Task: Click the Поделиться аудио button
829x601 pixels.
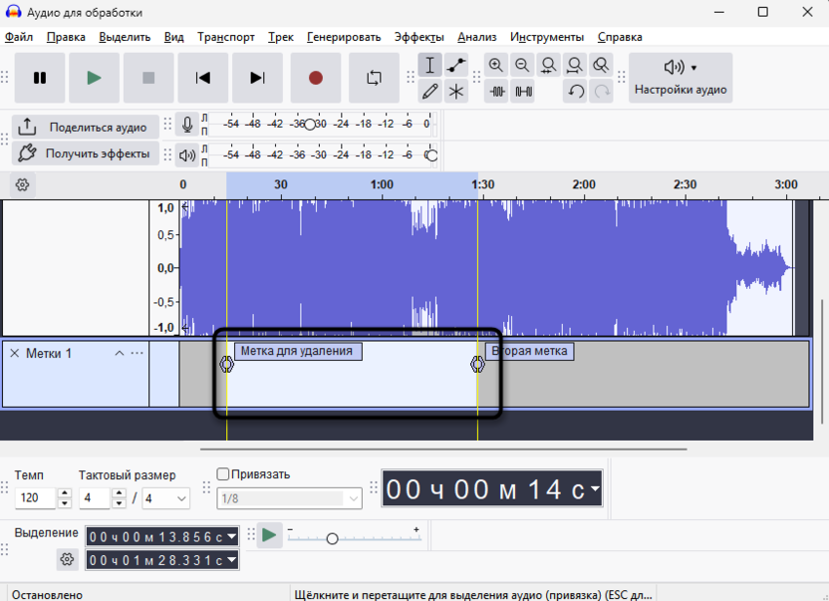Action: pyautogui.click(x=85, y=128)
